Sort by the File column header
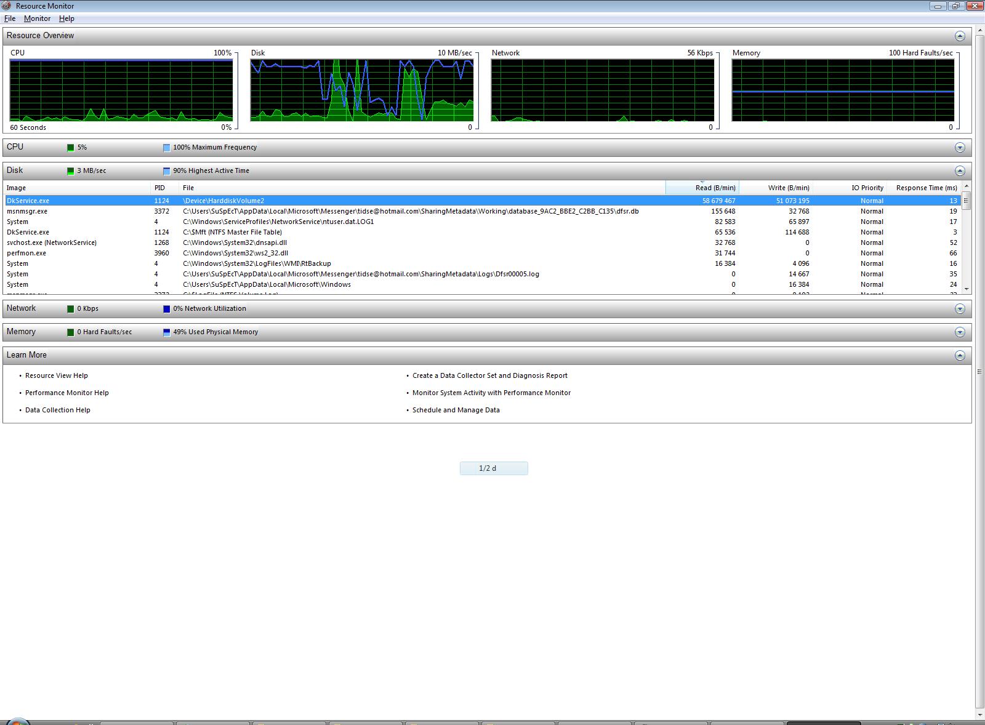 pos(422,188)
